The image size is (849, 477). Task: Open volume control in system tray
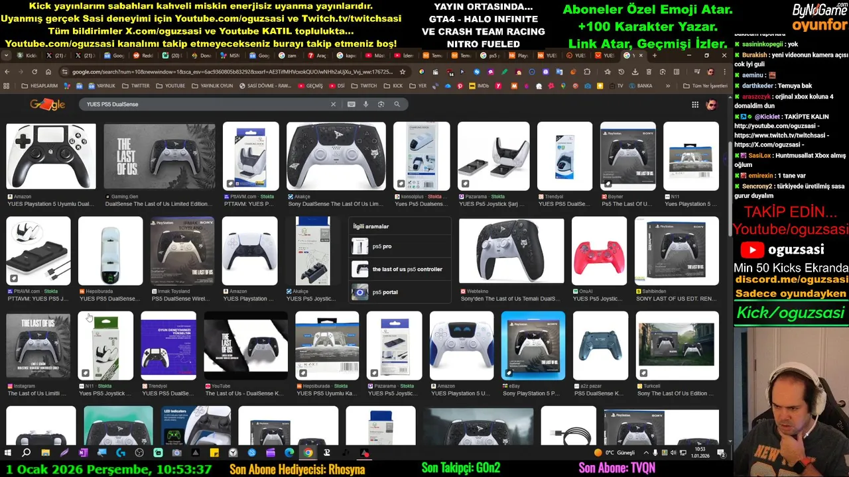(674, 453)
